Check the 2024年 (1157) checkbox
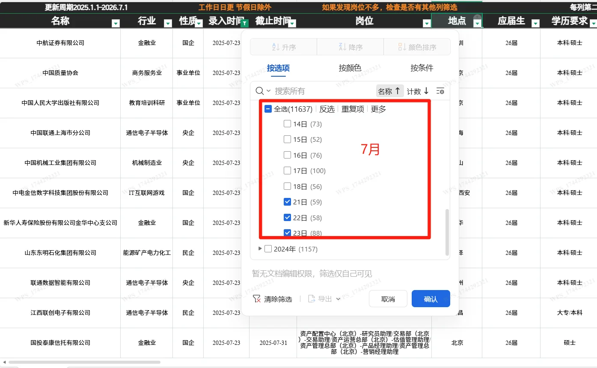This screenshot has width=597, height=368. (268, 249)
